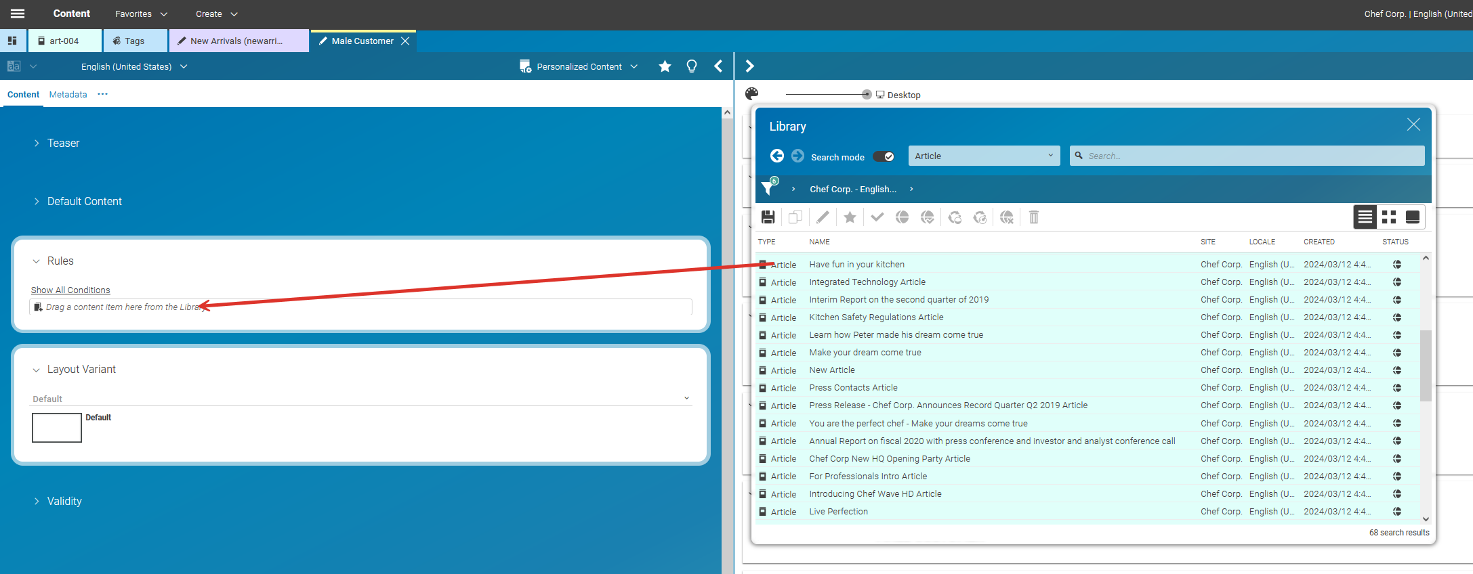Viewport: 1473px width, 574px height.
Task: Switch Library to thumbnail grid view
Action: pyautogui.click(x=1388, y=217)
